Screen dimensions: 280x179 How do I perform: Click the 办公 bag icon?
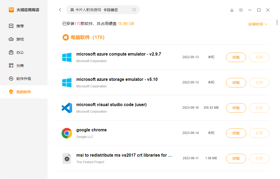11,52
